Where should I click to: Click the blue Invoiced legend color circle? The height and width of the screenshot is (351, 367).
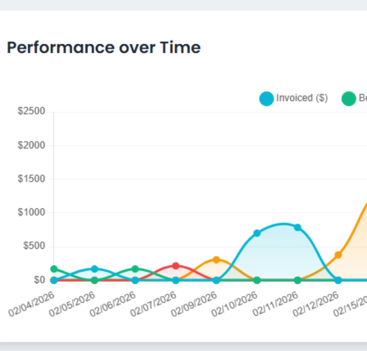pyautogui.click(x=266, y=99)
